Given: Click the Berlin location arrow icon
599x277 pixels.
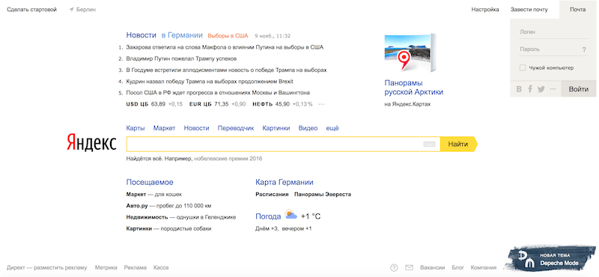Looking at the screenshot, I should click(x=71, y=10).
